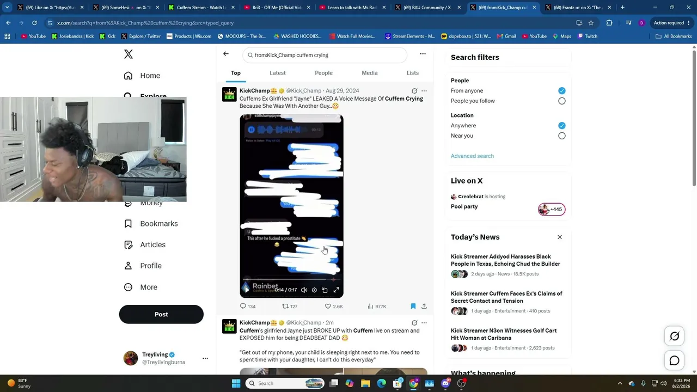Screen dimensions: 697x392
Task: Open more options on Aug 29 post
Action: tap(424, 91)
